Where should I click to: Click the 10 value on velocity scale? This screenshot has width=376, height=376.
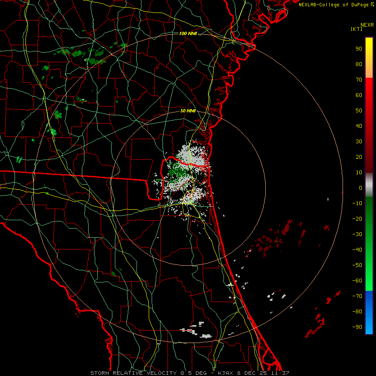click(359, 173)
